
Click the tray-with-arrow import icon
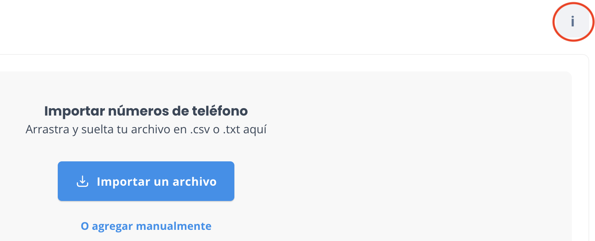pyautogui.click(x=83, y=181)
